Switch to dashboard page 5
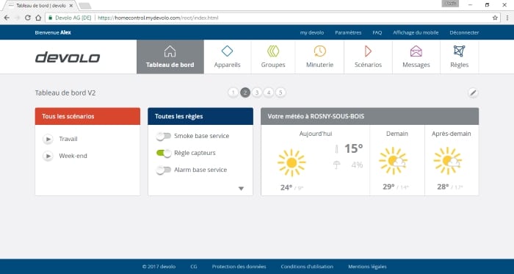The width and height of the screenshot is (514, 274). [280, 93]
